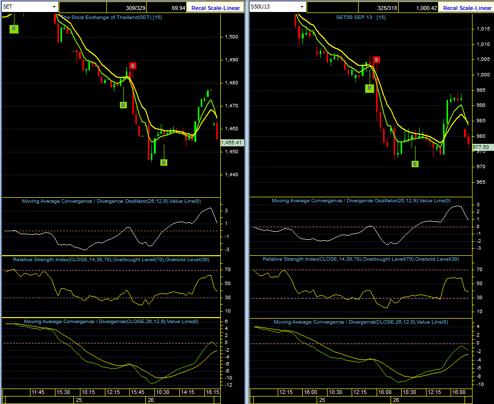Select the 'SET50 SEP 13 [15]' chart title
The width and height of the screenshot is (494, 404).
pyautogui.click(x=361, y=17)
